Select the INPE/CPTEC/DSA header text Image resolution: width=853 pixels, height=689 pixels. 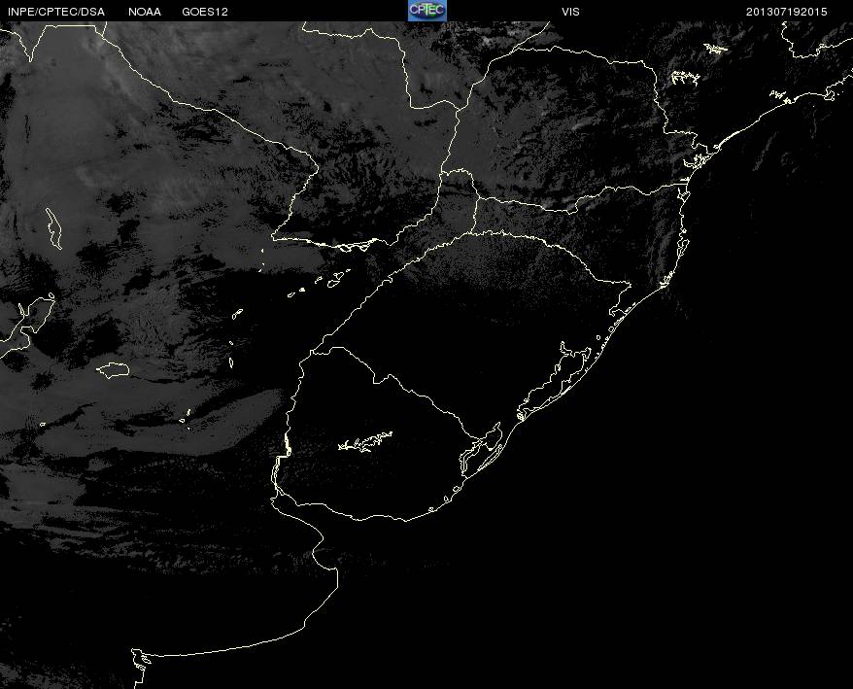pyautogui.click(x=56, y=12)
